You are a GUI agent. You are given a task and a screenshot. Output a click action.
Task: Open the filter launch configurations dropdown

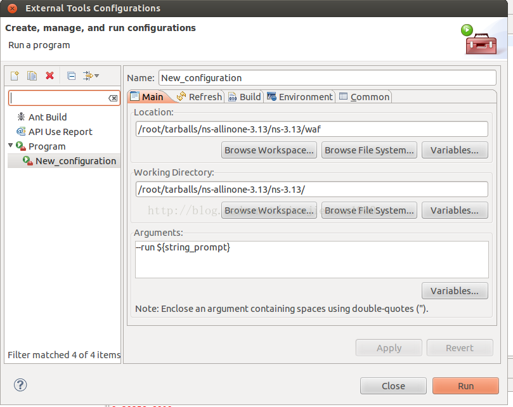tap(91, 75)
